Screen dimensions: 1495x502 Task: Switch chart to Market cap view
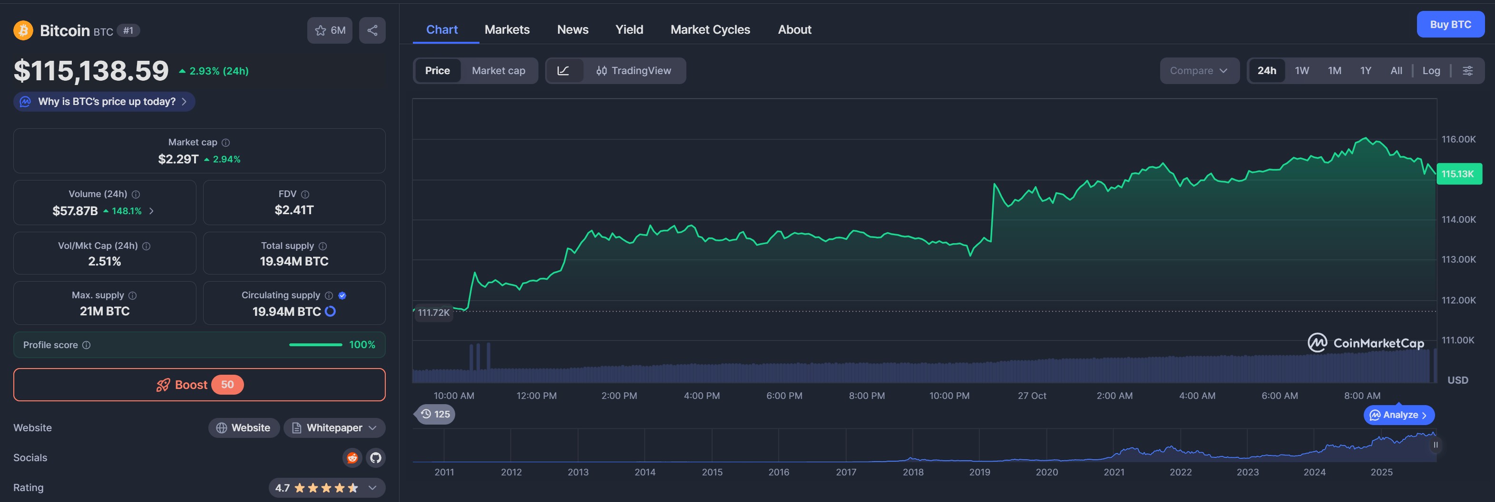pos(498,70)
